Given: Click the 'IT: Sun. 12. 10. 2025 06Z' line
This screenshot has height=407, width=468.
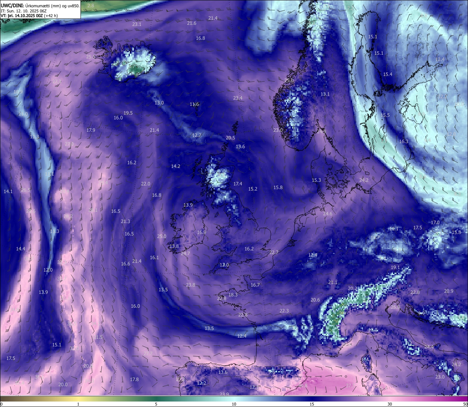Looking at the screenshot, I should pyautogui.click(x=24, y=11).
